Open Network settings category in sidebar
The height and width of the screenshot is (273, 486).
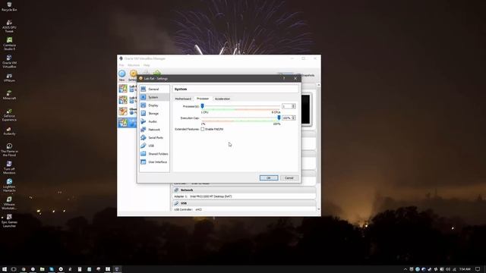(154, 130)
